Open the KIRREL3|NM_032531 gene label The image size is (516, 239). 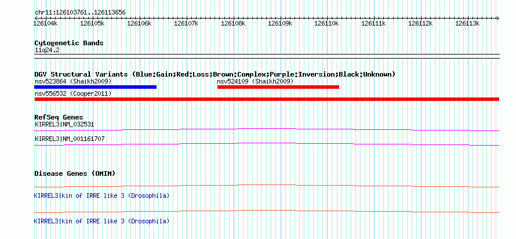pyautogui.click(x=65, y=125)
